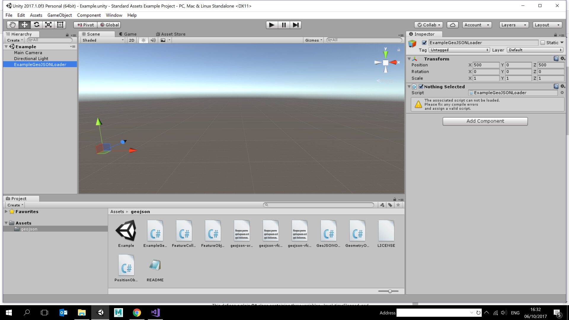Click the Pause button
Viewport: 569px width, 320px height.
(283, 25)
